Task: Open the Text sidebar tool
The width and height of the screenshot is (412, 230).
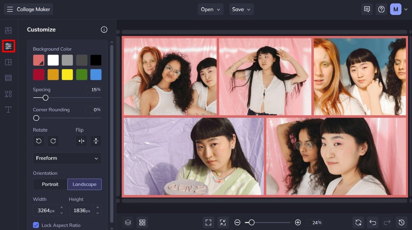Action: pos(8,110)
